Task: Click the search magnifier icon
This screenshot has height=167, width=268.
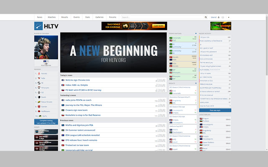Action: [206, 17]
